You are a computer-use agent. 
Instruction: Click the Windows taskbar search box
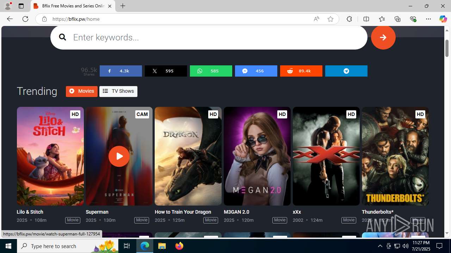coord(68,246)
